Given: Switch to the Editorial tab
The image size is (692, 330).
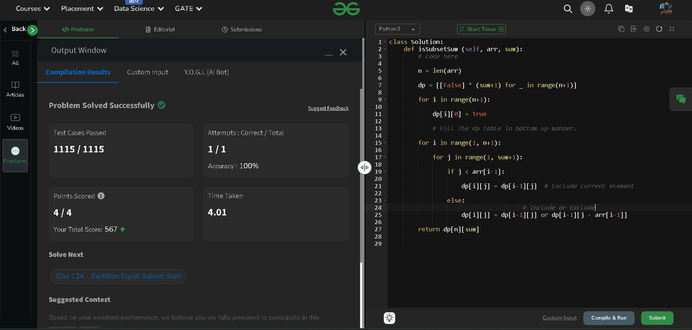Looking at the screenshot, I should click(x=160, y=29).
